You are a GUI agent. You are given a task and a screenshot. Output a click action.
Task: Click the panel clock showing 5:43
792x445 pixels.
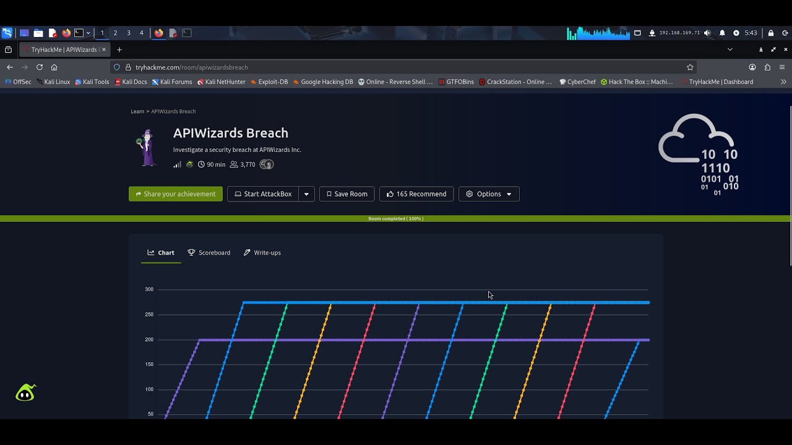coord(751,33)
